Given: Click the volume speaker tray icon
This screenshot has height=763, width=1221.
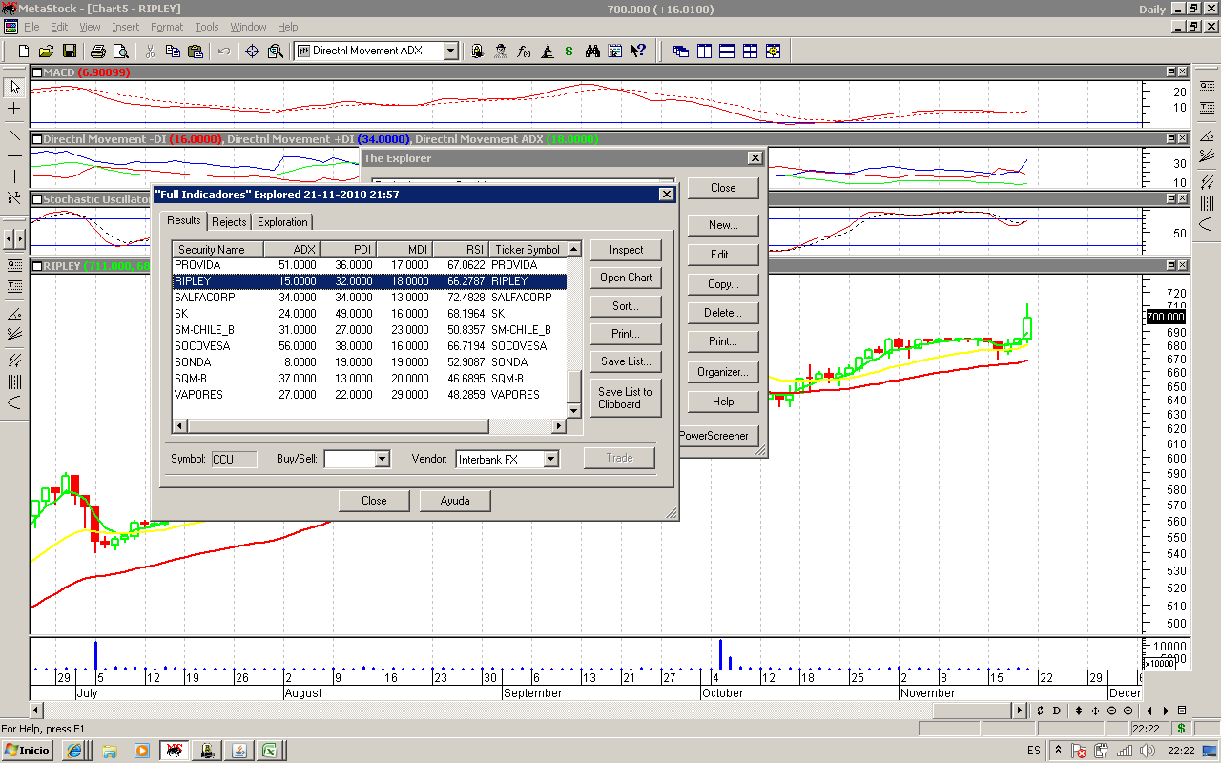Looking at the screenshot, I should 1148,751.
